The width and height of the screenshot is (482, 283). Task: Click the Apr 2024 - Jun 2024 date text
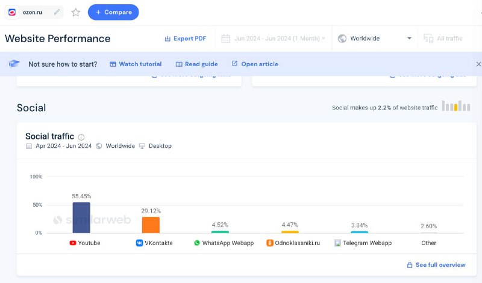(64, 146)
